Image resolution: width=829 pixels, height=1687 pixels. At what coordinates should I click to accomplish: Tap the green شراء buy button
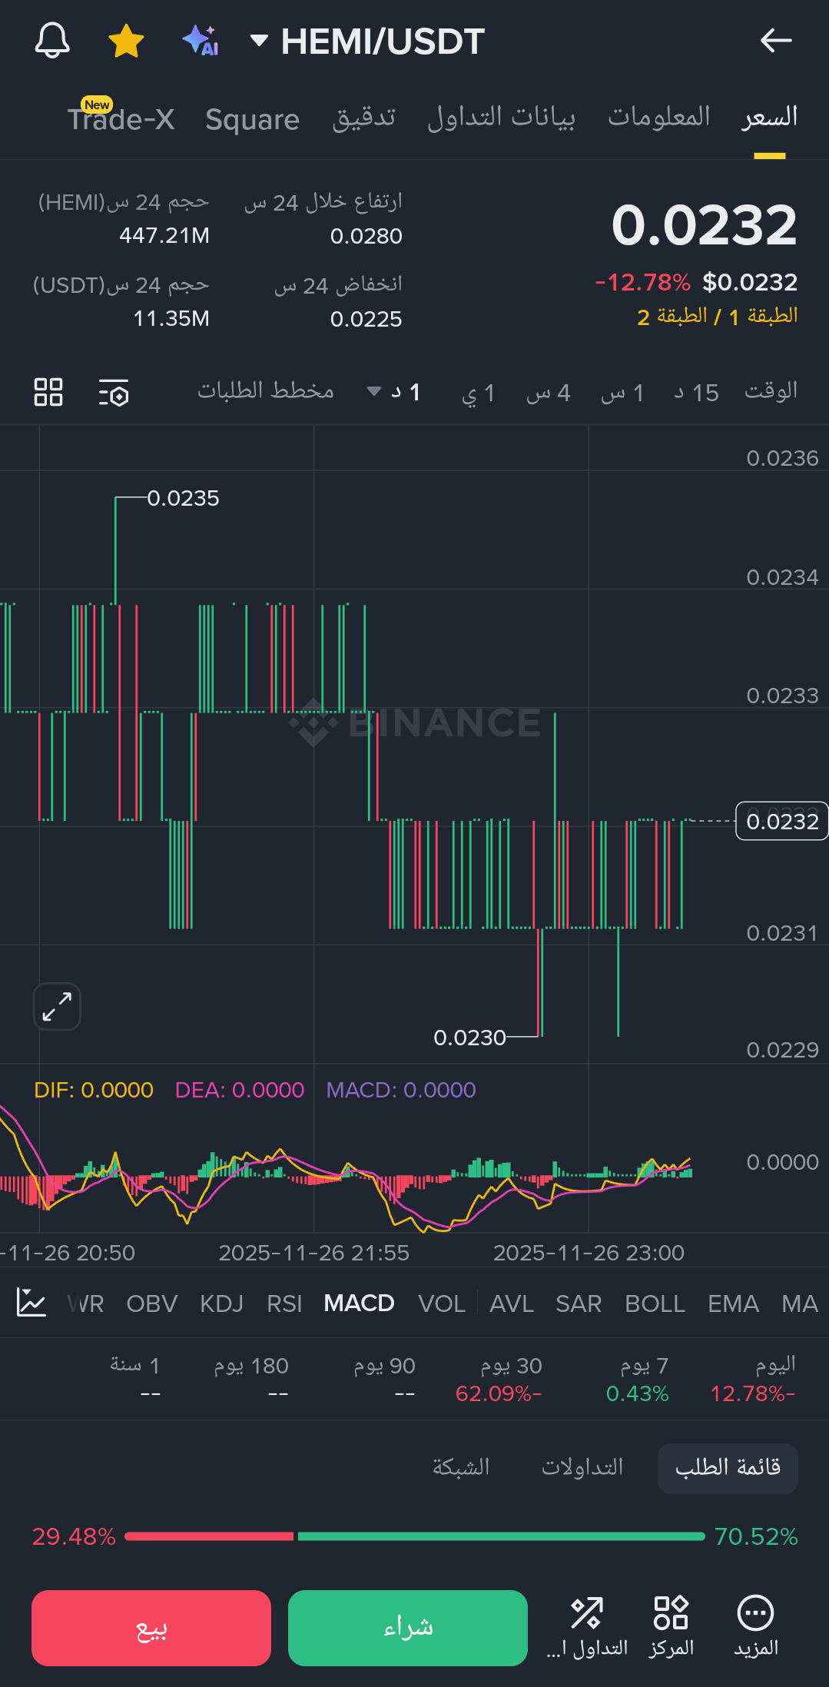[x=408, y=1628]
